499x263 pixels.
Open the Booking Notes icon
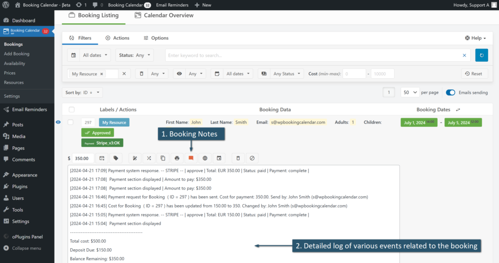pos(191,158)
